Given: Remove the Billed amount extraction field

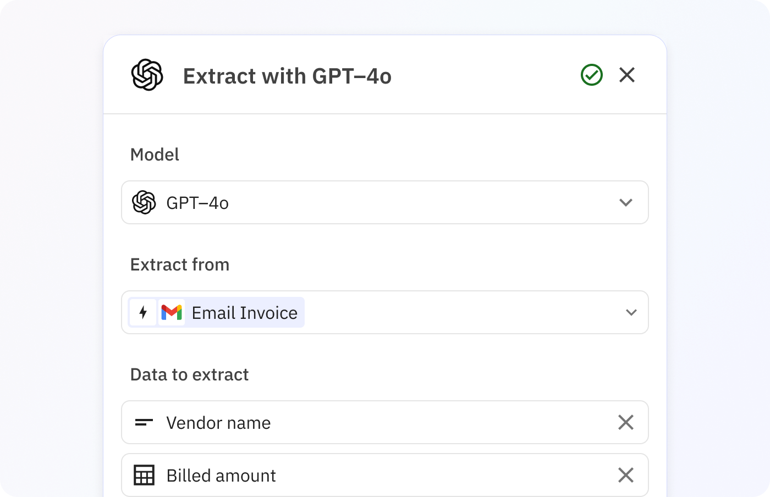Looking at the screenshot, I should (626, 475).
